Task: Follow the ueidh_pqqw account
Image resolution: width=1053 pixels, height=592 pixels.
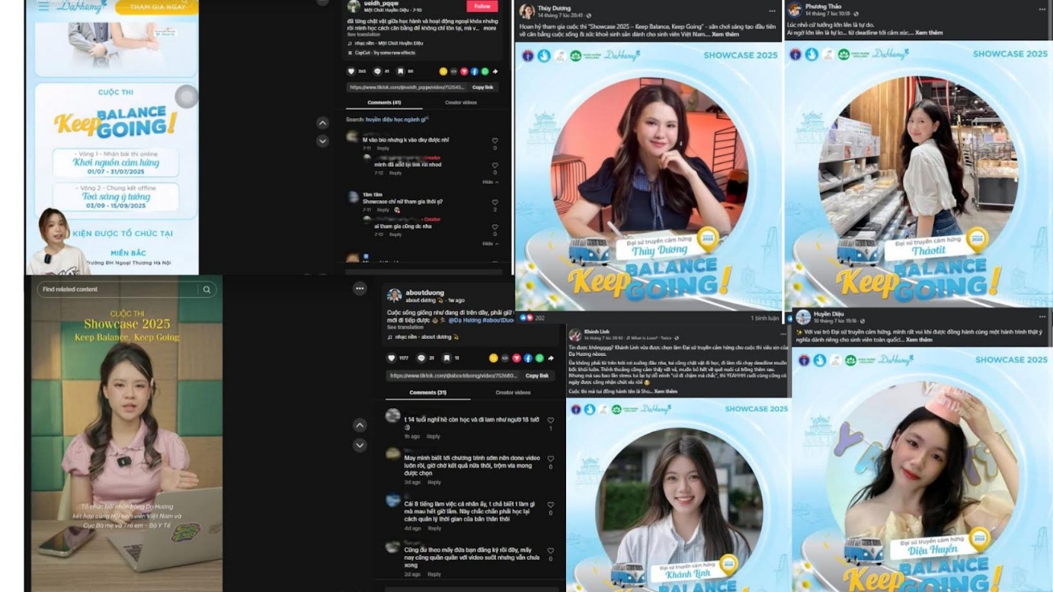Action: pyautogui.click(x=482, y=6)
